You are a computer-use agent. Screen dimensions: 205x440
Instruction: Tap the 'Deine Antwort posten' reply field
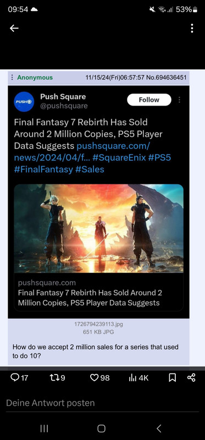[x=102, y=403]
